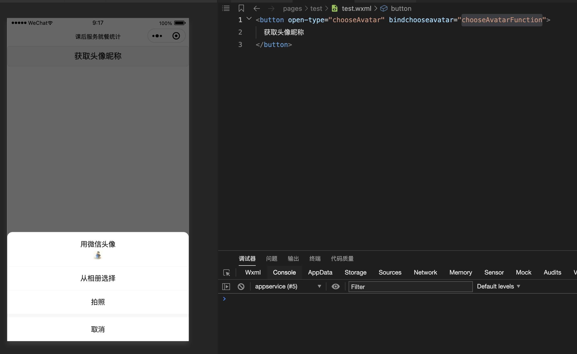The width and height of the screenshot is (577, 354).
Task: Switch to the Wxml tab
Action: (x=253, y=272)
